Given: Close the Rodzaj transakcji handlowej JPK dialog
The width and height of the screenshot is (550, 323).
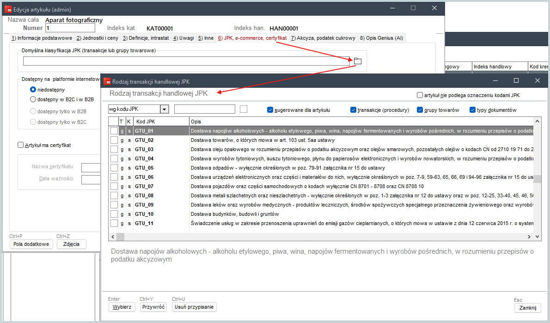Looking at the screenshot, I should pyautogui.click(x=538, y=81).
